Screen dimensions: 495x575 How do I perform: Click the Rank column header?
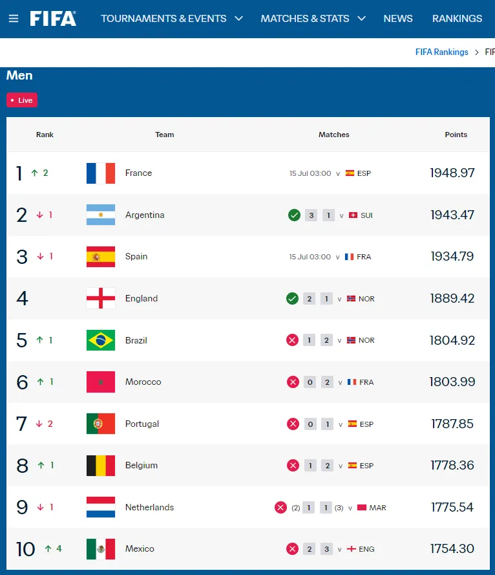coord(45,135)
